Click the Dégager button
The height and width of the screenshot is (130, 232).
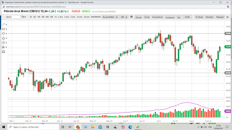pos(220,17)
